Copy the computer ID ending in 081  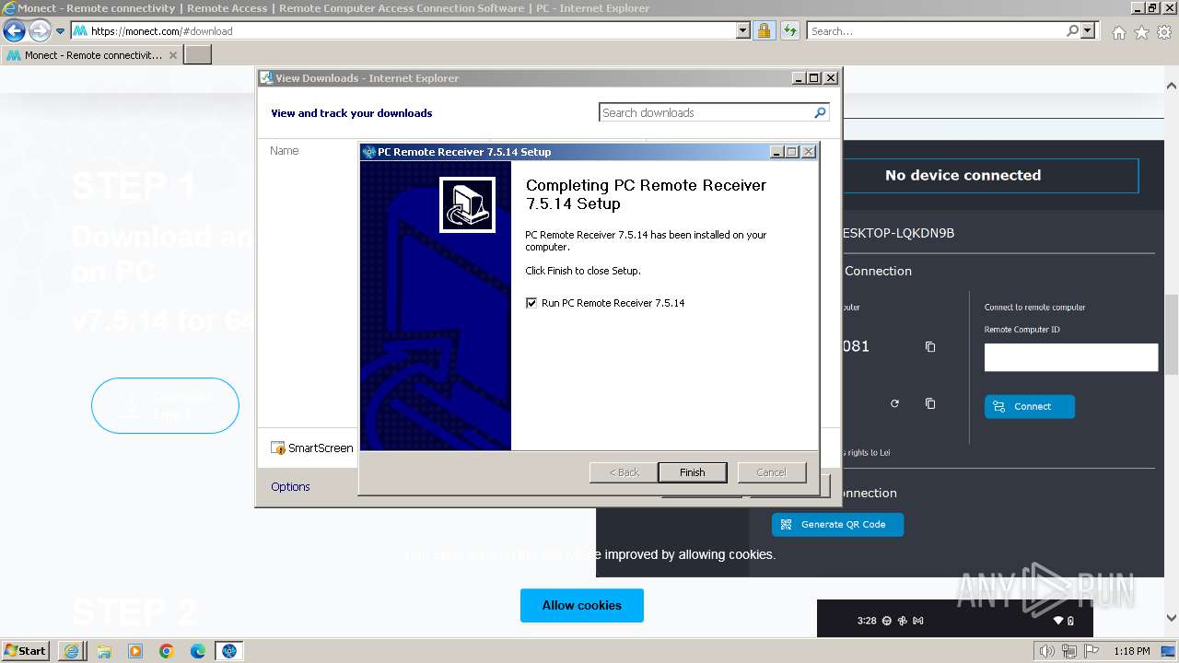point(930,346)
